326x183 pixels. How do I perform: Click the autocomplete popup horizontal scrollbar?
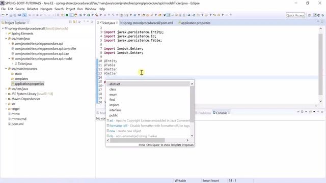138,140
